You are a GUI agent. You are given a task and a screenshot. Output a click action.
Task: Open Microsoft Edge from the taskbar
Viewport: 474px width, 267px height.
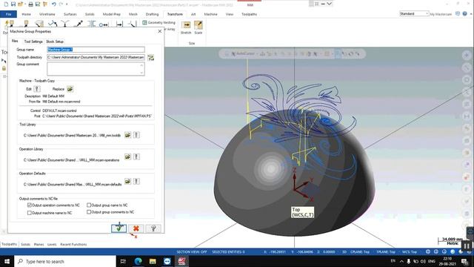coord(138,261)
